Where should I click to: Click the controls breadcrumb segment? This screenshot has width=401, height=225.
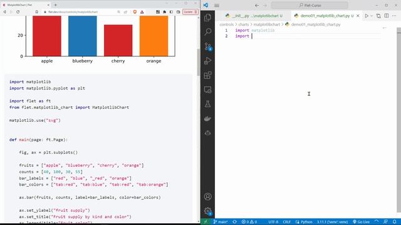[227, 24]
